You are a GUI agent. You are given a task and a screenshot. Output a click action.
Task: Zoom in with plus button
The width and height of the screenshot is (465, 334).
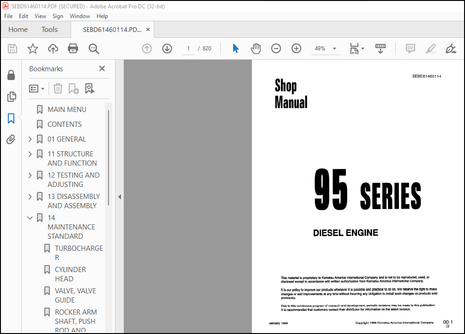(x=296, y=49)
